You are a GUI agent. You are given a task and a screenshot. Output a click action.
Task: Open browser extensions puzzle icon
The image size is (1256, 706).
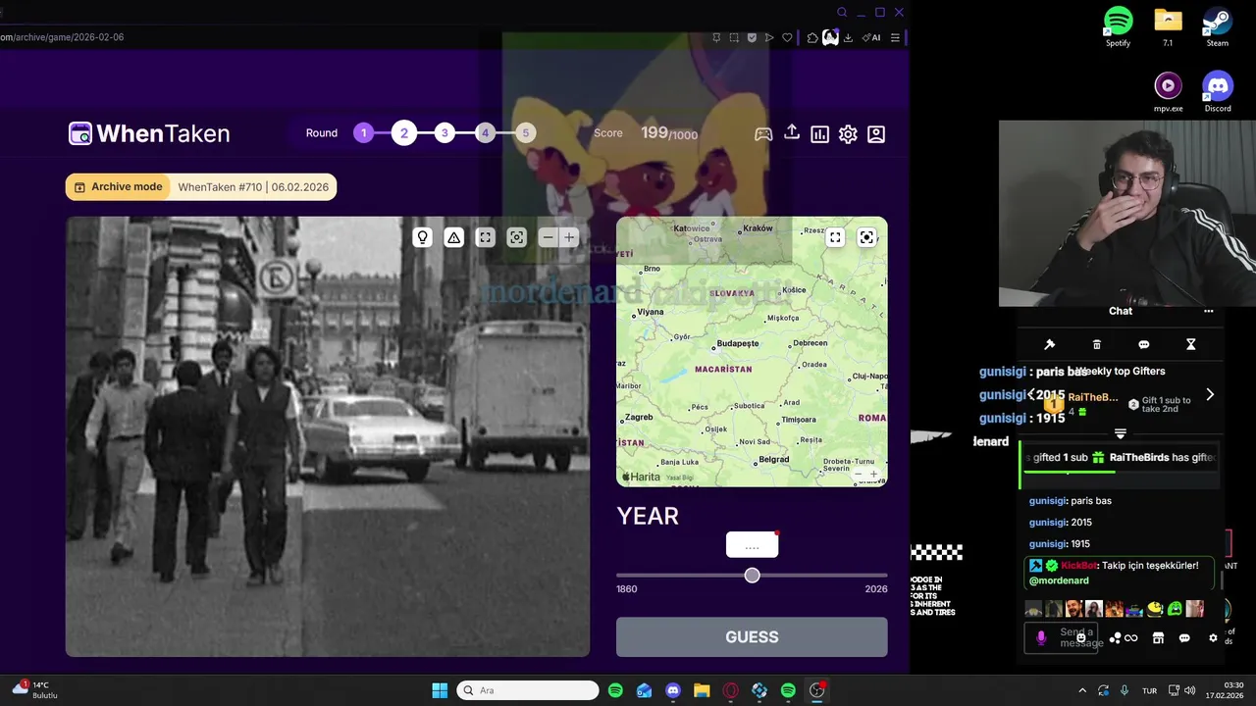(812, 37)
